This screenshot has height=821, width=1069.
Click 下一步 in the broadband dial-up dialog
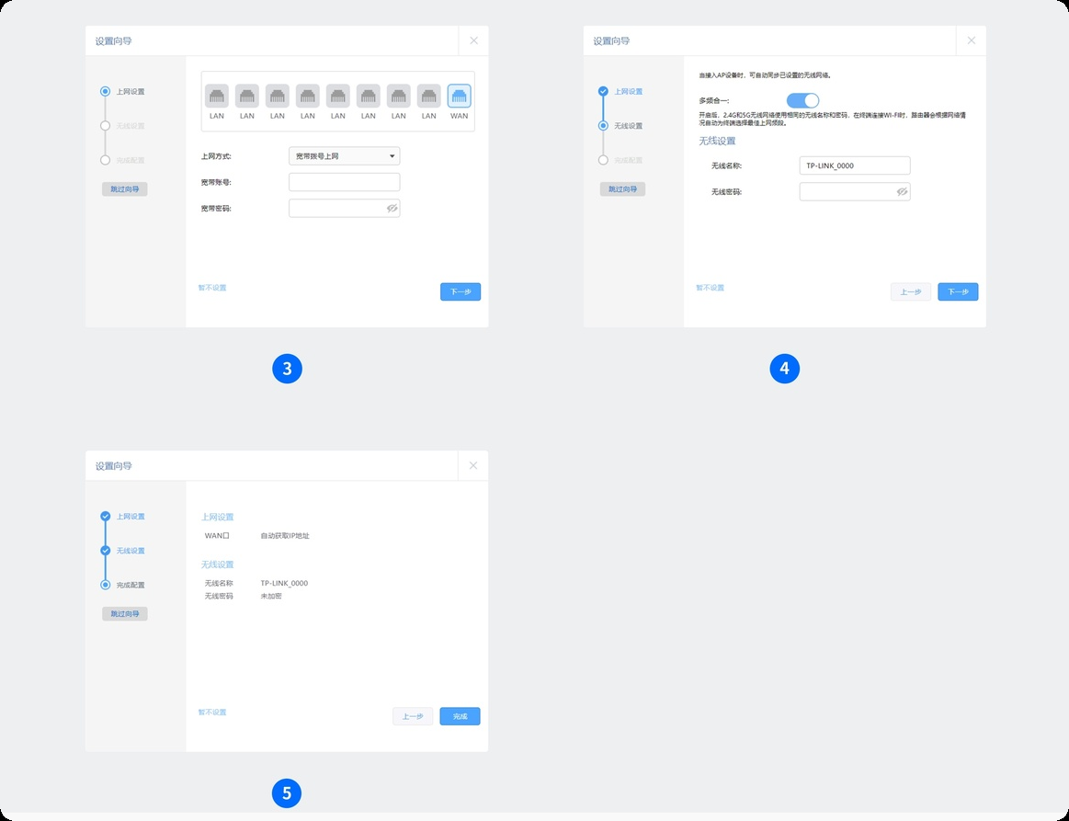pyautogui.click(x=461, y=291)
